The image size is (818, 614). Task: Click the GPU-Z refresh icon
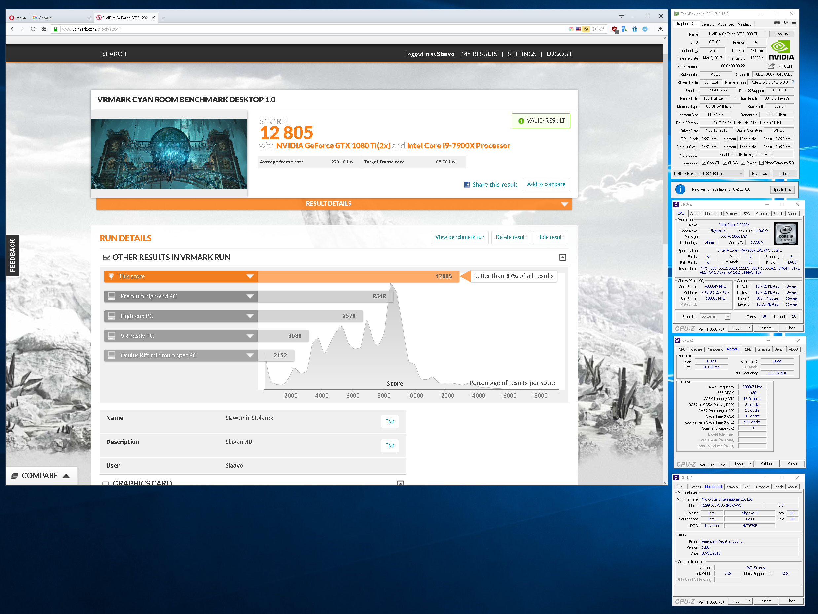click(x=785, y=23)
